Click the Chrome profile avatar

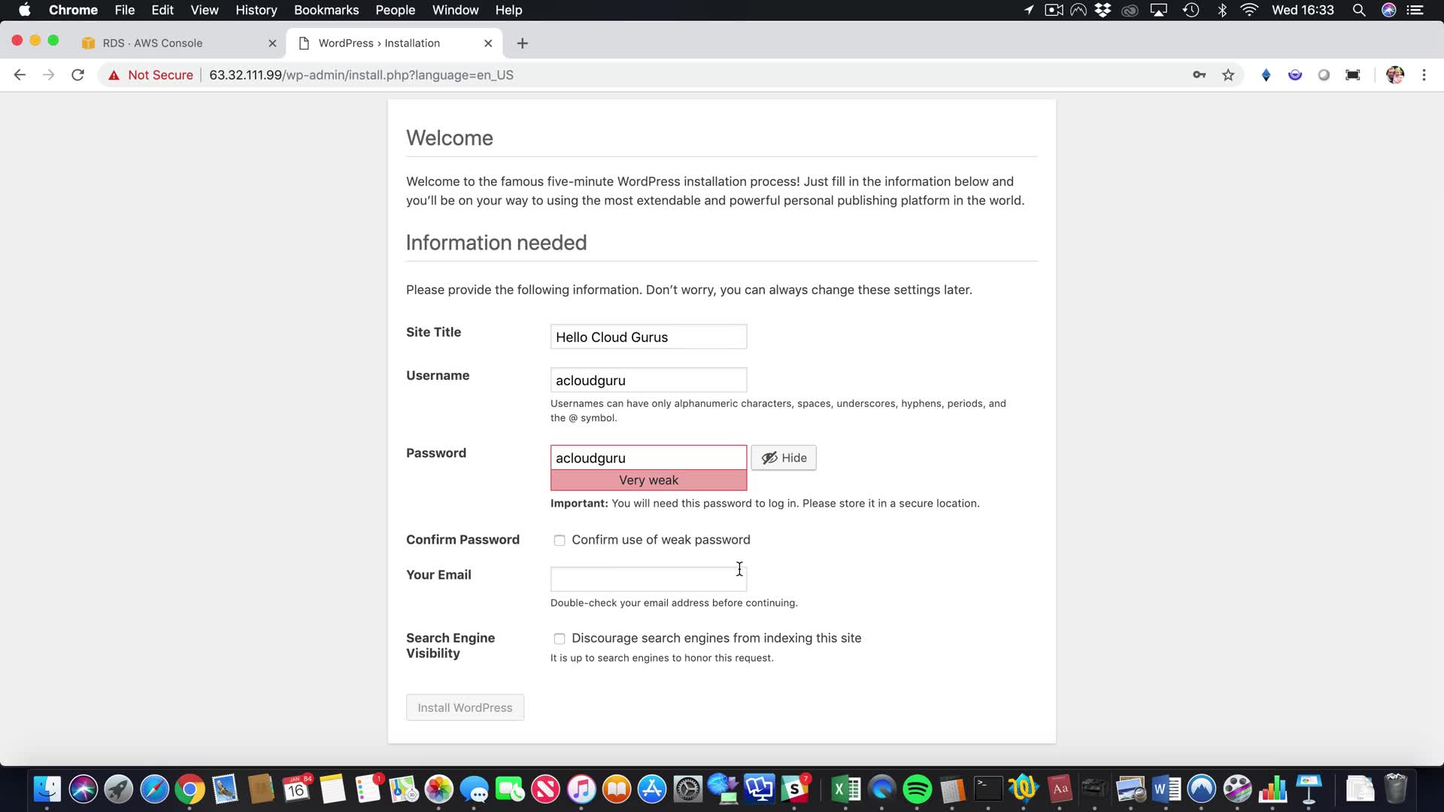coord(1394,75)
